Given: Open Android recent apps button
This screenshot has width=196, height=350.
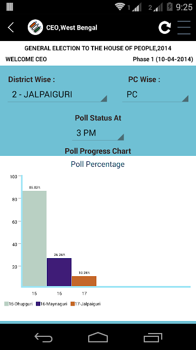Looking at the screenshot, I should tap(152, 337).
